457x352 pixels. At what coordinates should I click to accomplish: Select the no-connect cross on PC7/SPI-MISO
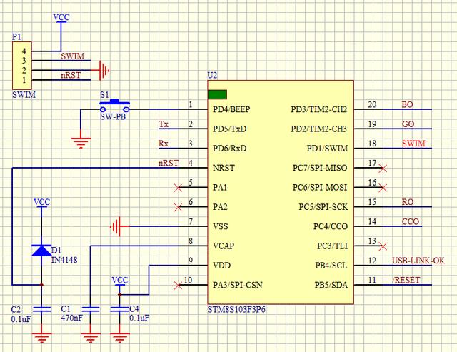pos(383,169)
